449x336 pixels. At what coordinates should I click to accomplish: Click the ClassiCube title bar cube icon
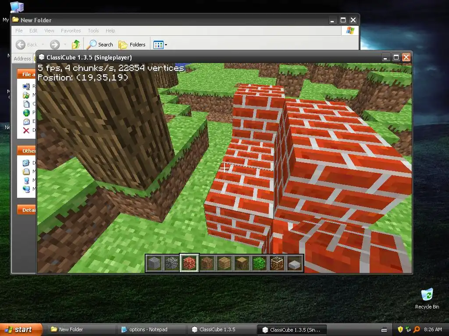(42, 57)
